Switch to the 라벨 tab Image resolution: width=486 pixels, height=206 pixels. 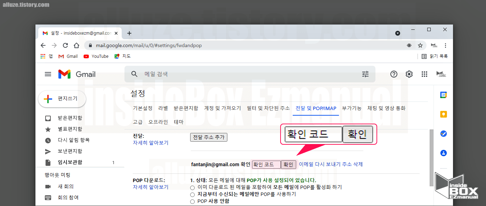163,108
